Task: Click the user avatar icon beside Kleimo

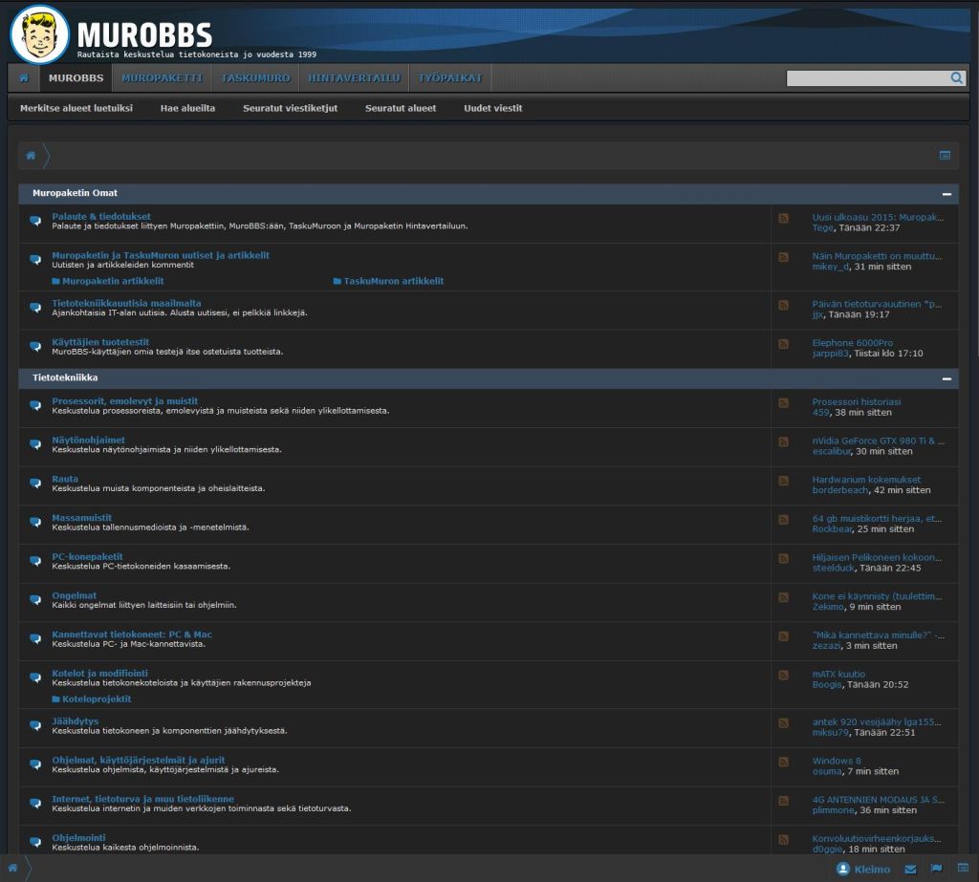Action: click(843, 869)
